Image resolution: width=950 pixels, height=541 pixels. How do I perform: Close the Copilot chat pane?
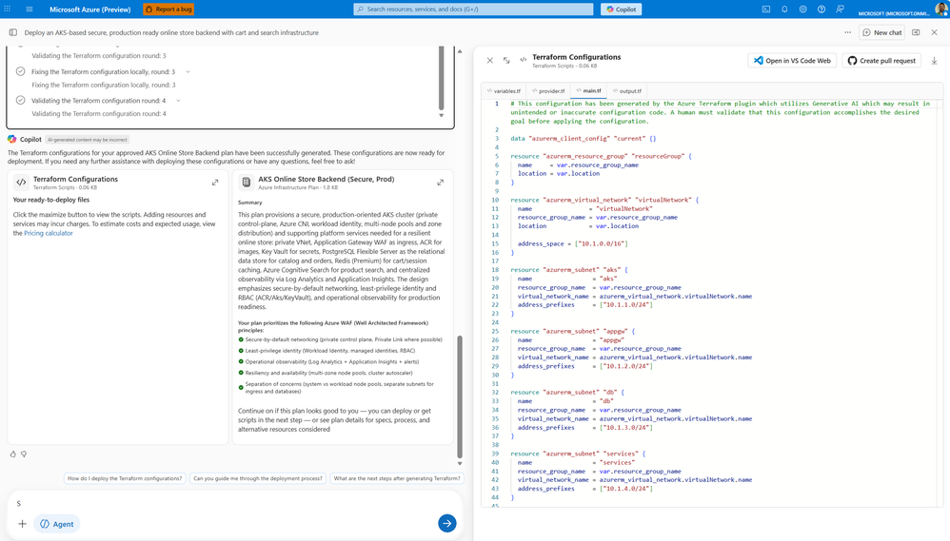pos(934,32)
